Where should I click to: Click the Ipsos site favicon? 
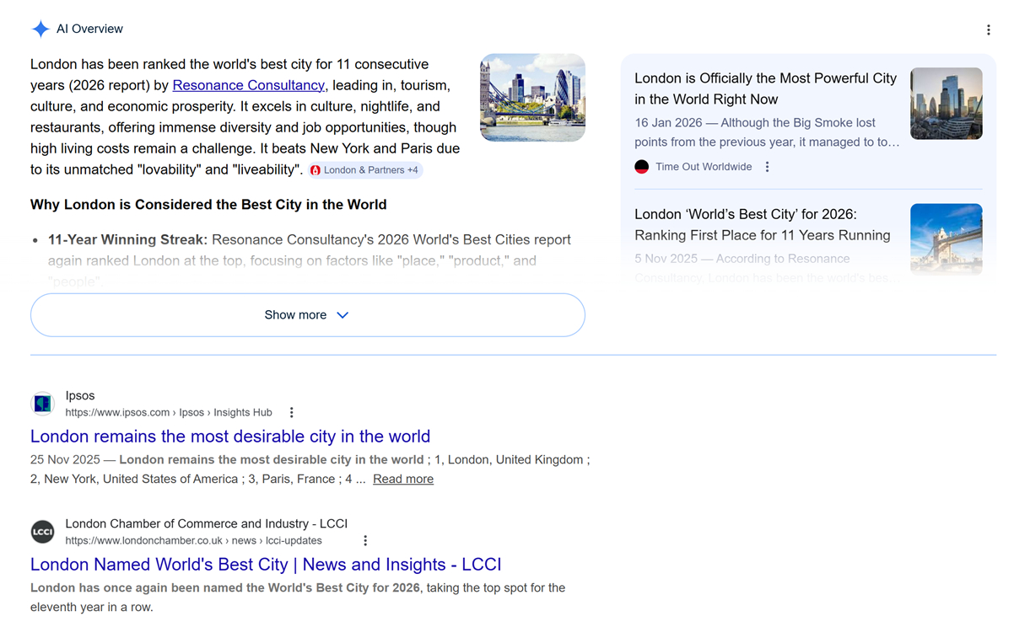click(x=43, y=404)
